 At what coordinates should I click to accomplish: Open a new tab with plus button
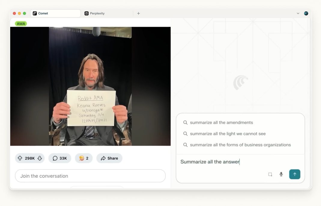click(x=139, y=13)
